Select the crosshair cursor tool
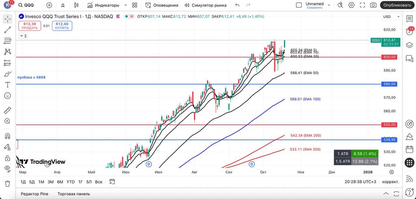The height and width of the screenshot is (199, 416). (x=8, y=19)
